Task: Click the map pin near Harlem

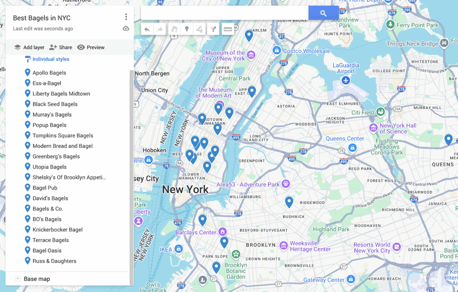Action: [x=249, y=36]
